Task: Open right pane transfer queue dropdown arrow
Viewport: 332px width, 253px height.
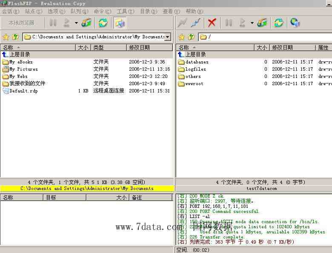Action: (252, 23)
